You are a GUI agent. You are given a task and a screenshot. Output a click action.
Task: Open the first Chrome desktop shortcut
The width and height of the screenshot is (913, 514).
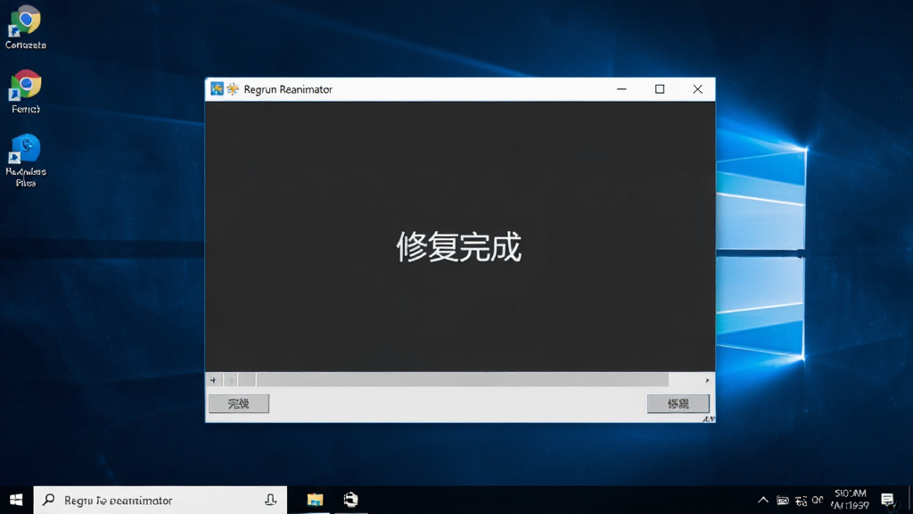click(x=25, y=26)
